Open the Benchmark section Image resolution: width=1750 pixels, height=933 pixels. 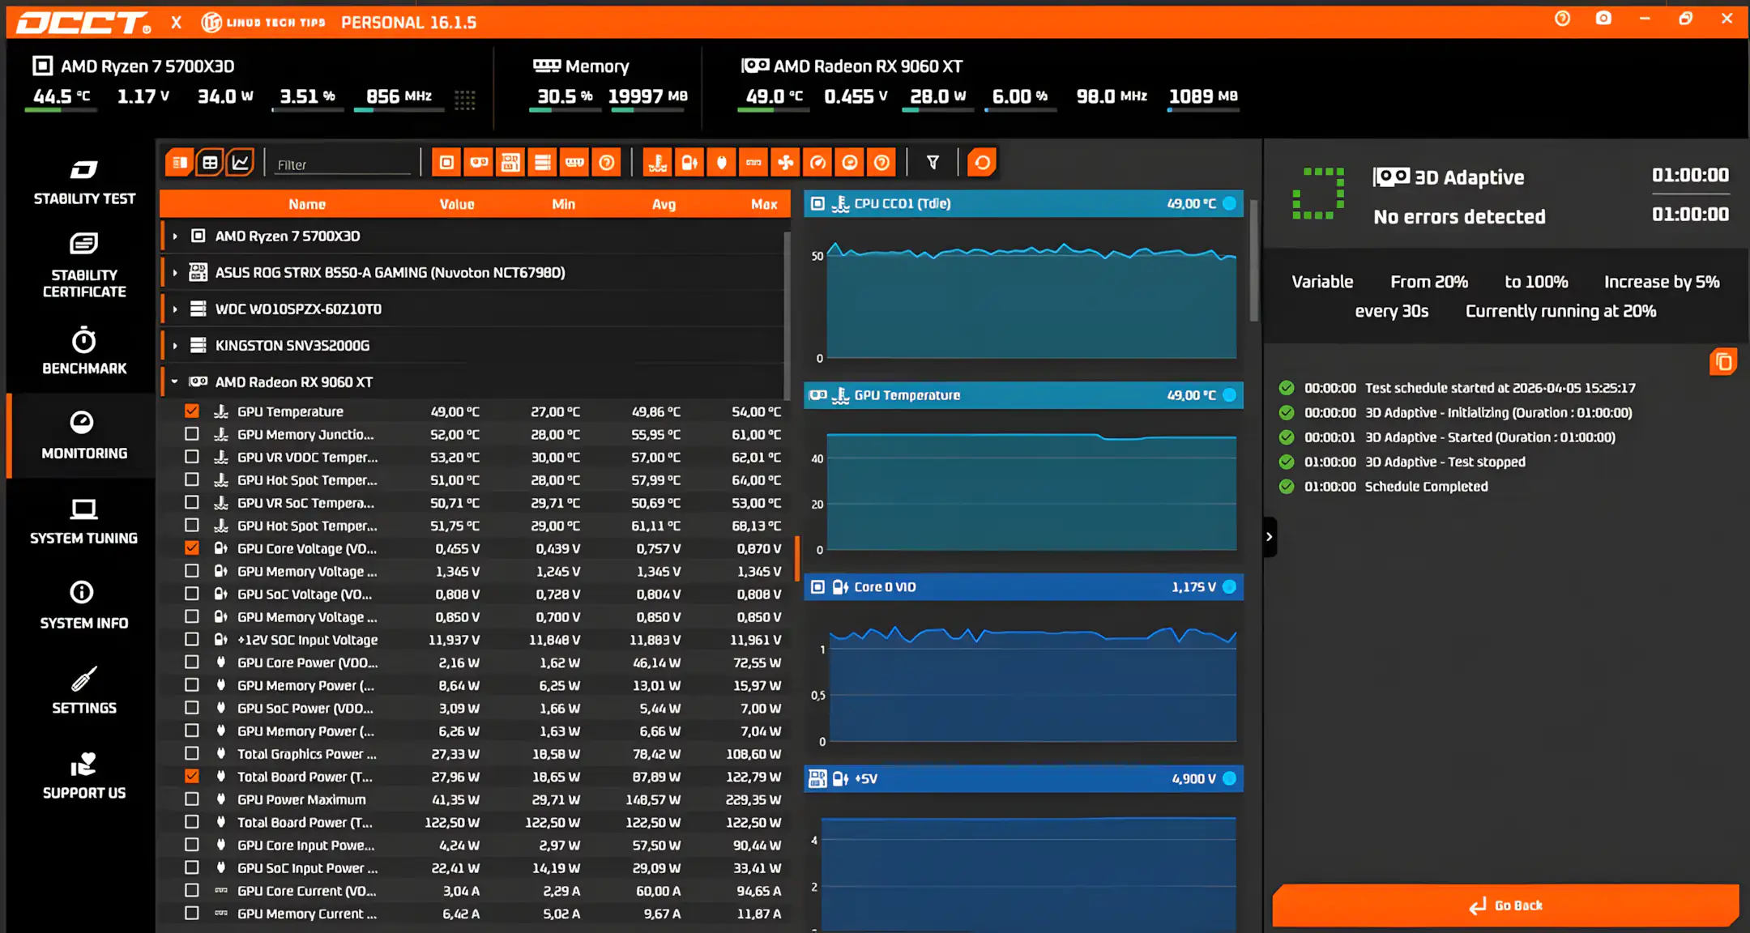[x=84, y=351]
